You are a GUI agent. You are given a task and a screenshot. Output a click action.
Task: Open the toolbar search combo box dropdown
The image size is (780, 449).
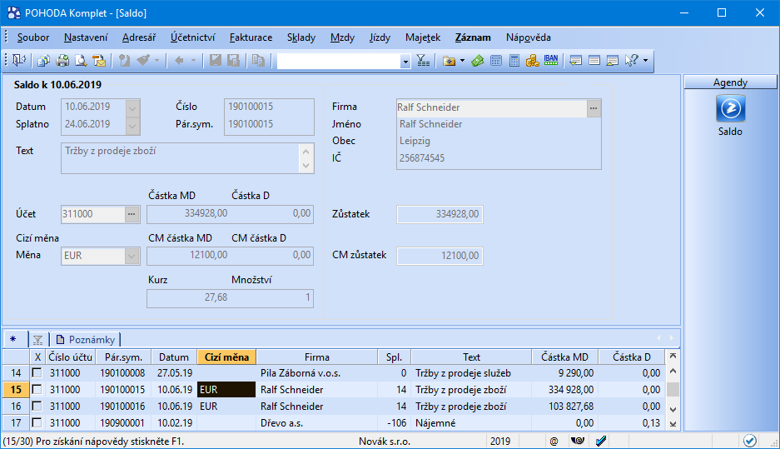coord(405,62)
